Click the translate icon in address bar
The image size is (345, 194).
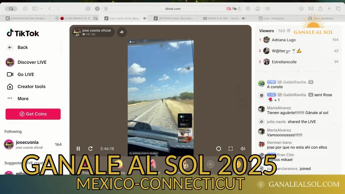pos(234,9)
